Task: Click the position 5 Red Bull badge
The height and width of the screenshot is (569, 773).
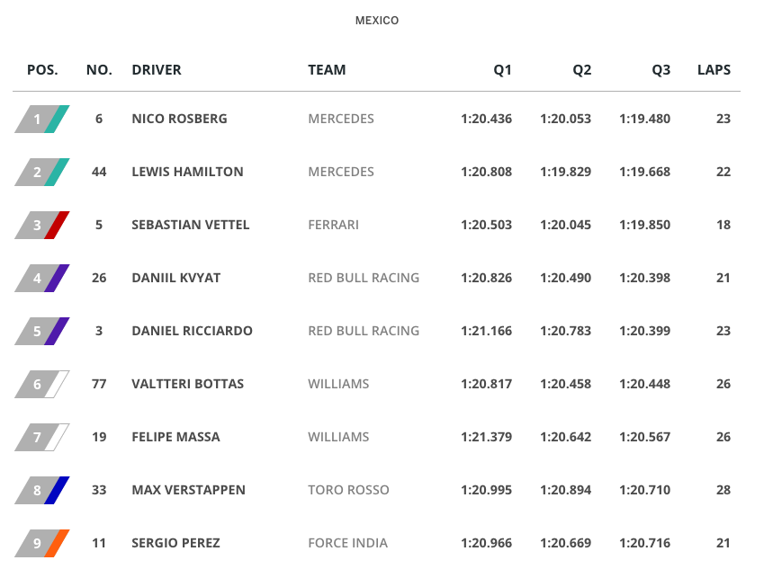Action: pos(42,331)
